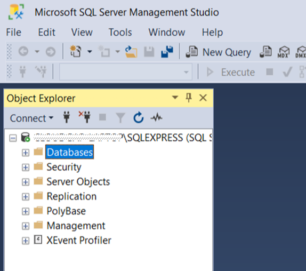This screenshot has height=271, width=306.
Task: Select the Security tree item
Action: [x=64, y=167]
